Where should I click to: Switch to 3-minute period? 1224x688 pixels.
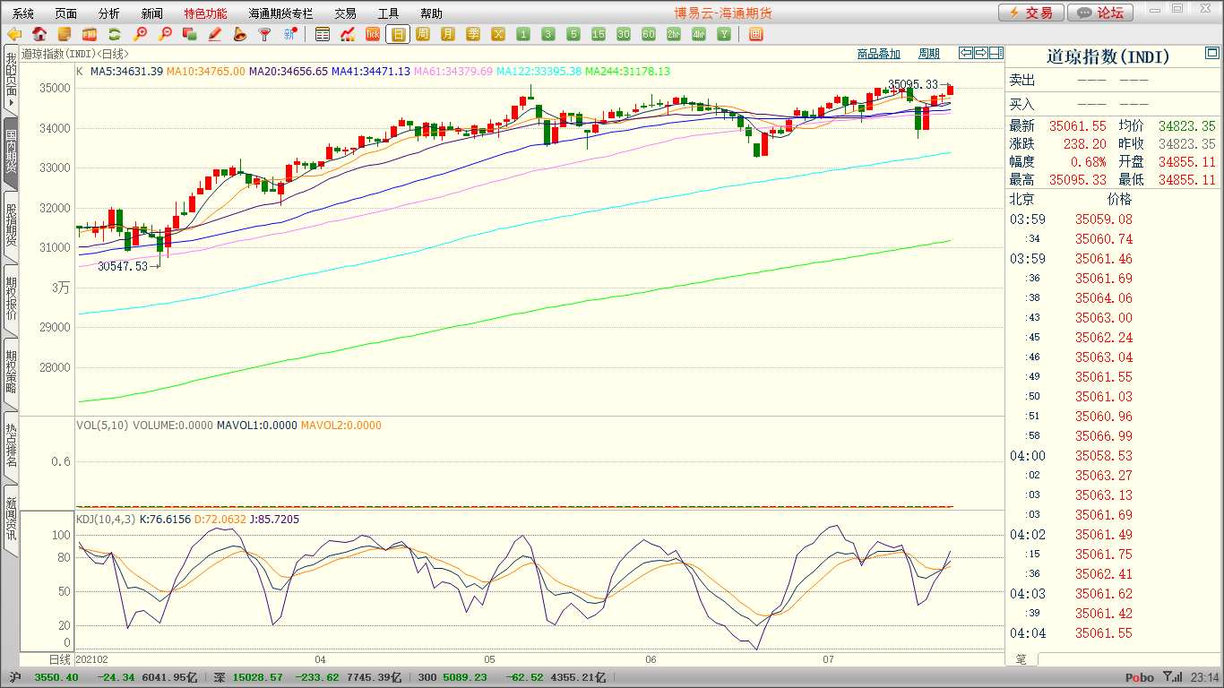point(548,35)
